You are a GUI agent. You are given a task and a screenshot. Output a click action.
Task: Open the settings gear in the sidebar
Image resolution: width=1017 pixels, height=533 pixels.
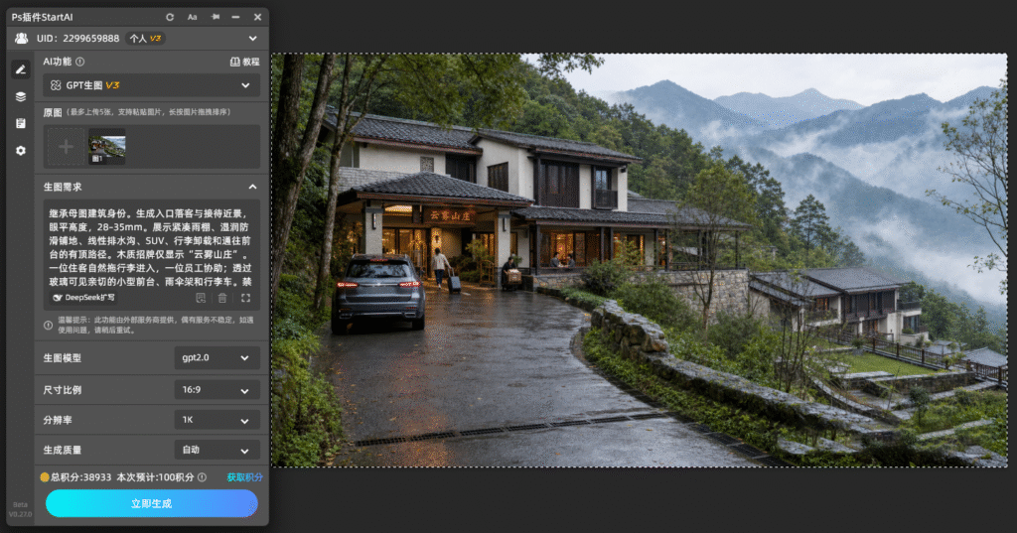[x=21, y=151]
